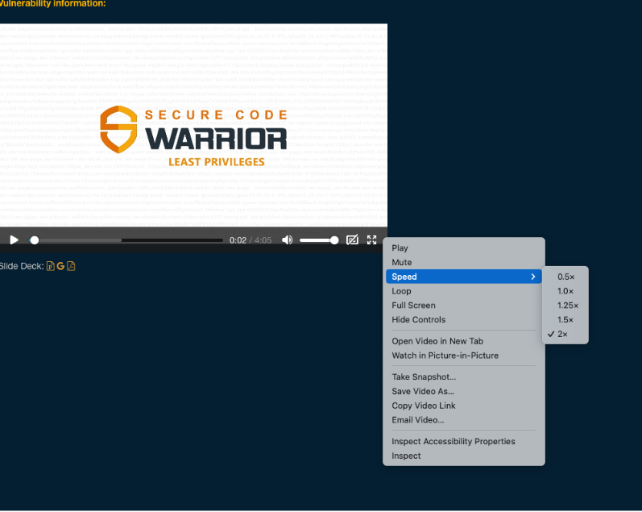This screenshot has height=512, width=642.
Task: Choose Loop from the context menu
Action: (401, 291)
